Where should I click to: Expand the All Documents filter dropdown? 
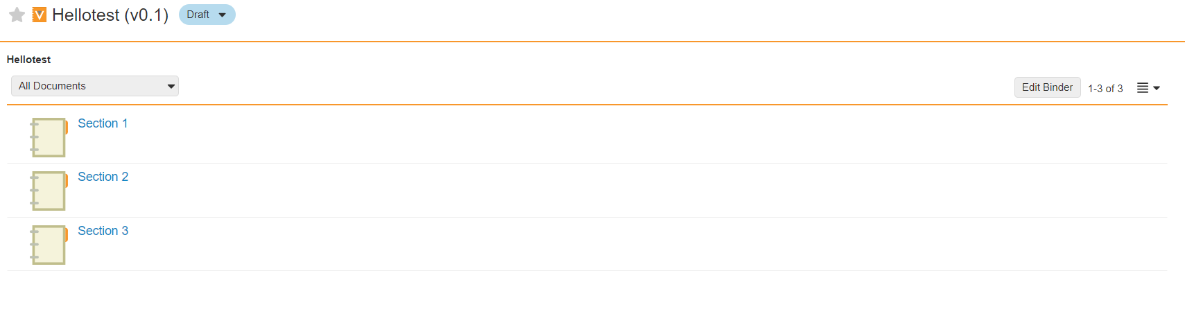tap(94, 86)
